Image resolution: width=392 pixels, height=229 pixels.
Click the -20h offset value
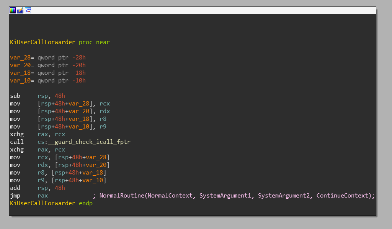click(79, 65)
